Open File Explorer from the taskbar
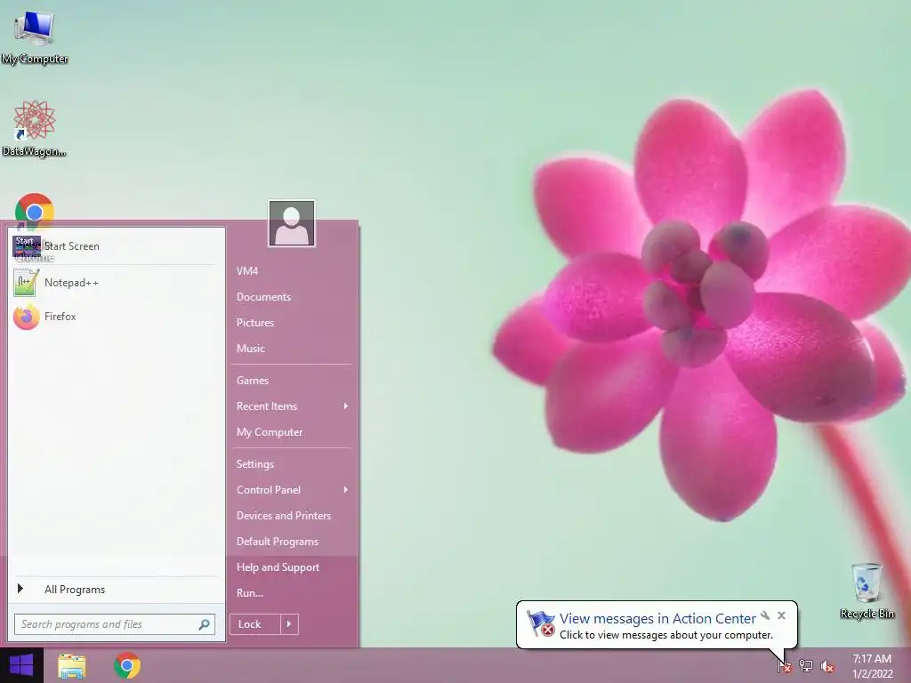911x683 pixels. [72, 665]
